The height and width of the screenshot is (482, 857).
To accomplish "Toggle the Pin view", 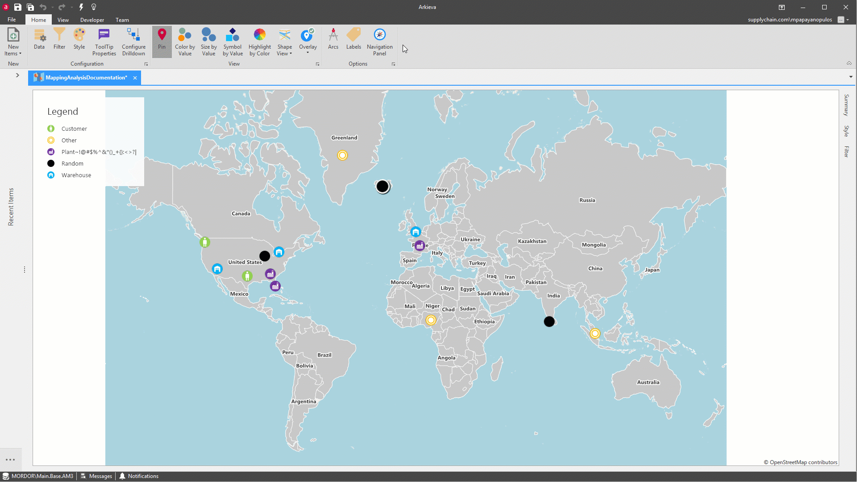I will coord(162,42).
